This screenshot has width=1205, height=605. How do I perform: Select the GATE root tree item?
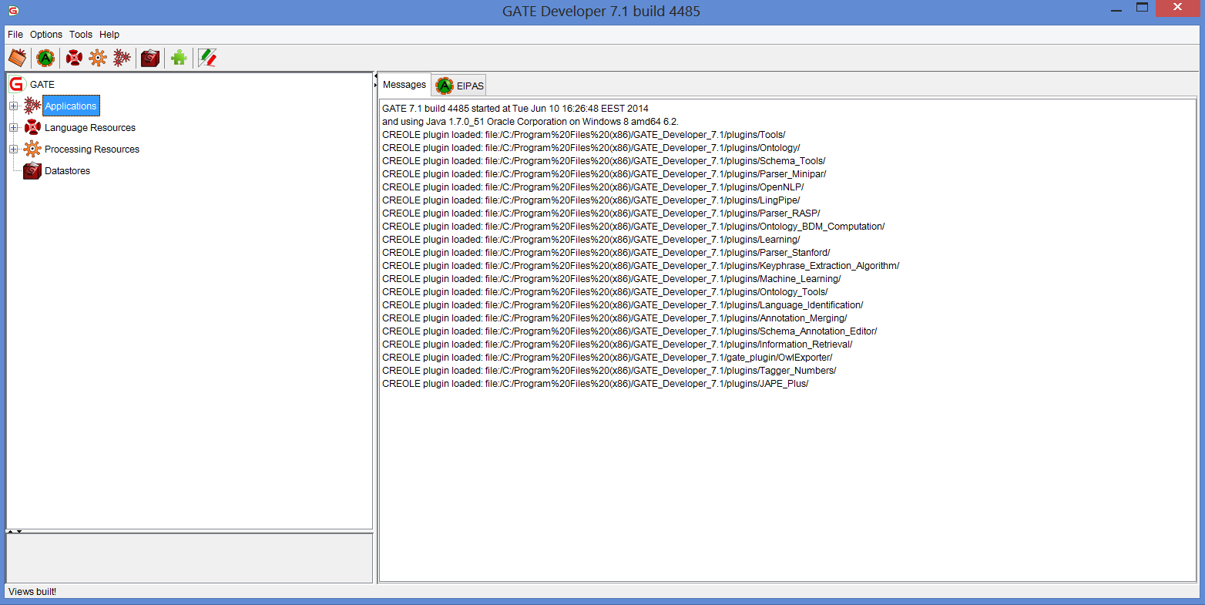[32, 85]
